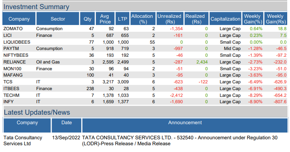Select the LTP column header

(x=123, y=19)
